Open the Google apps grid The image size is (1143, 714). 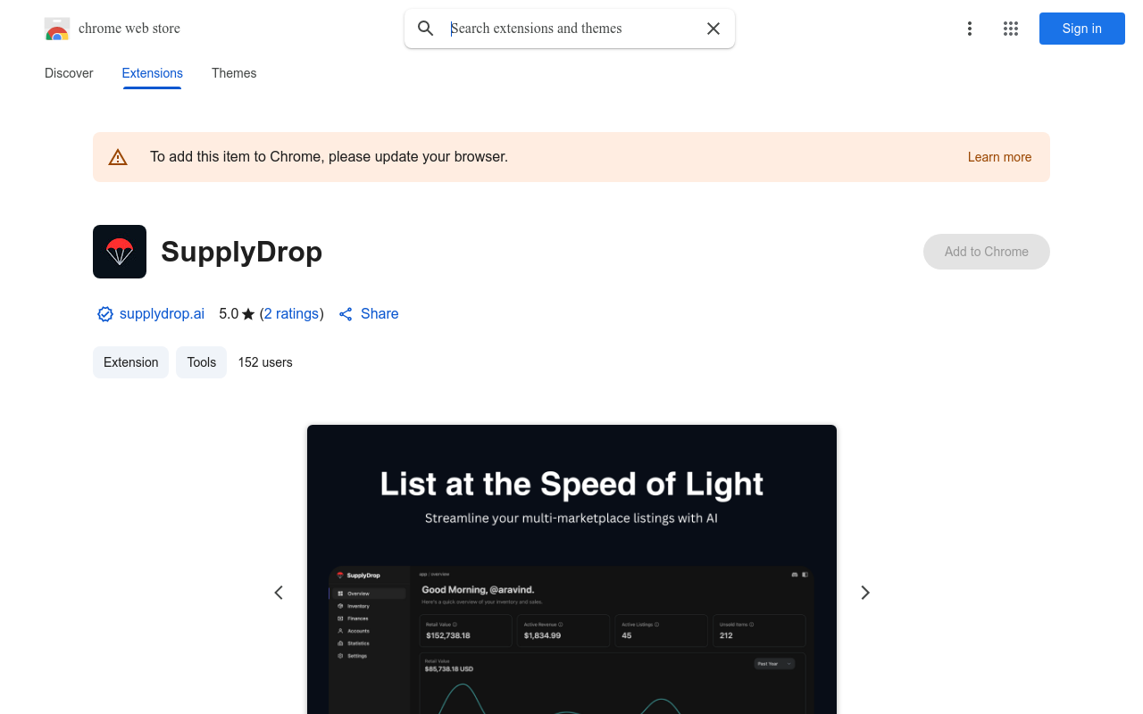pyautogui.click(x=1011, y=29)
